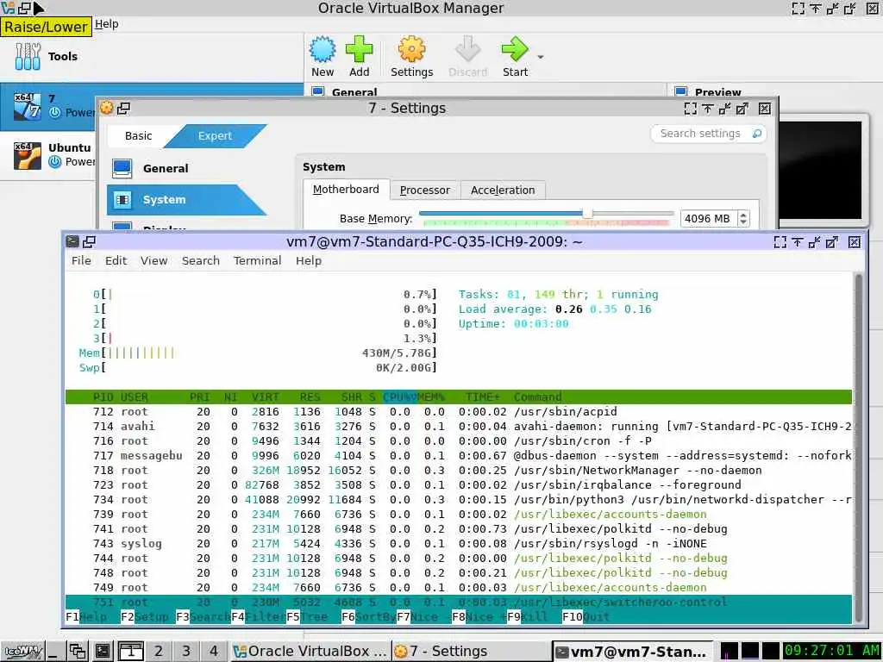
Task: Open the System settings category
Action: pos(186,200)
